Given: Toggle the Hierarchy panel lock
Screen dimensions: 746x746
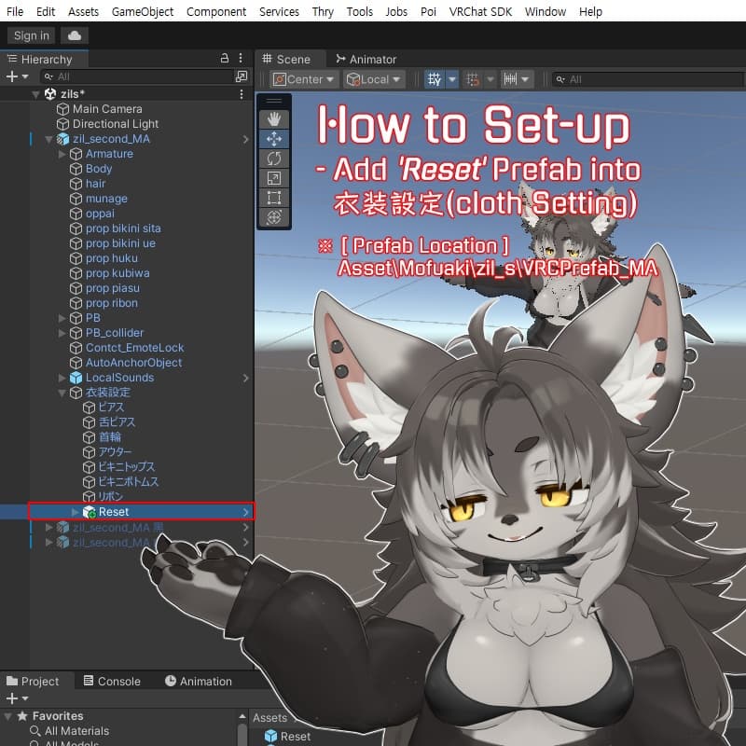Looking at the screenshot, I should (x=224, y=59).
